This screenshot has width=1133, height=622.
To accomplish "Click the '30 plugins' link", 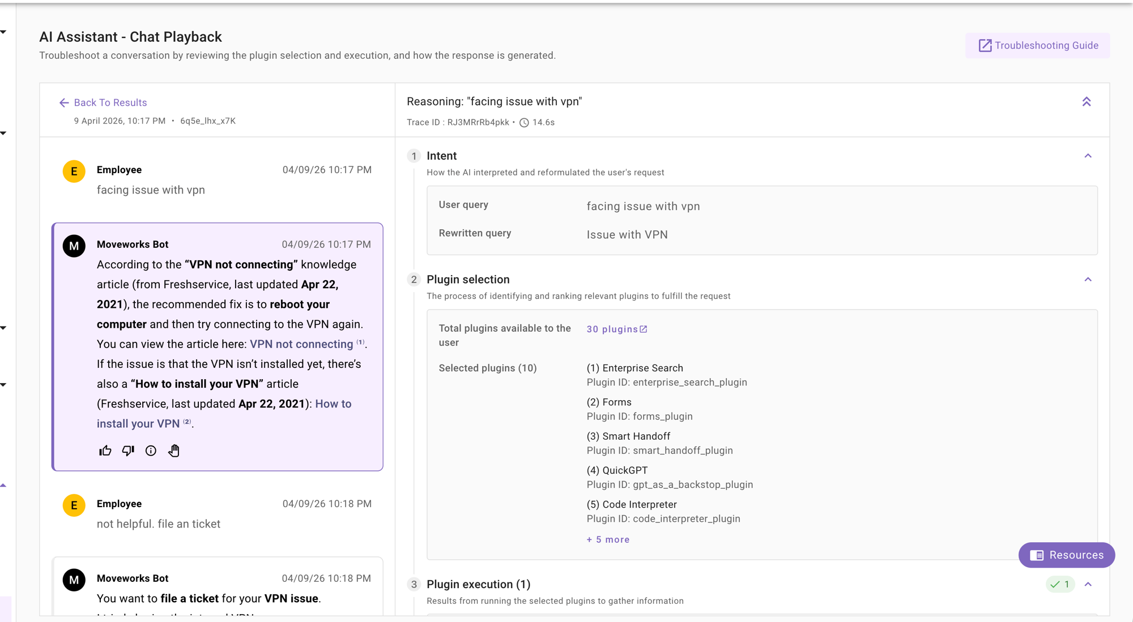I will (x=612, y=329).
